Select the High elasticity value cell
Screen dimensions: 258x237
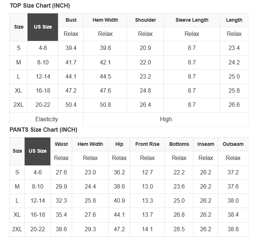pos(166,119)
